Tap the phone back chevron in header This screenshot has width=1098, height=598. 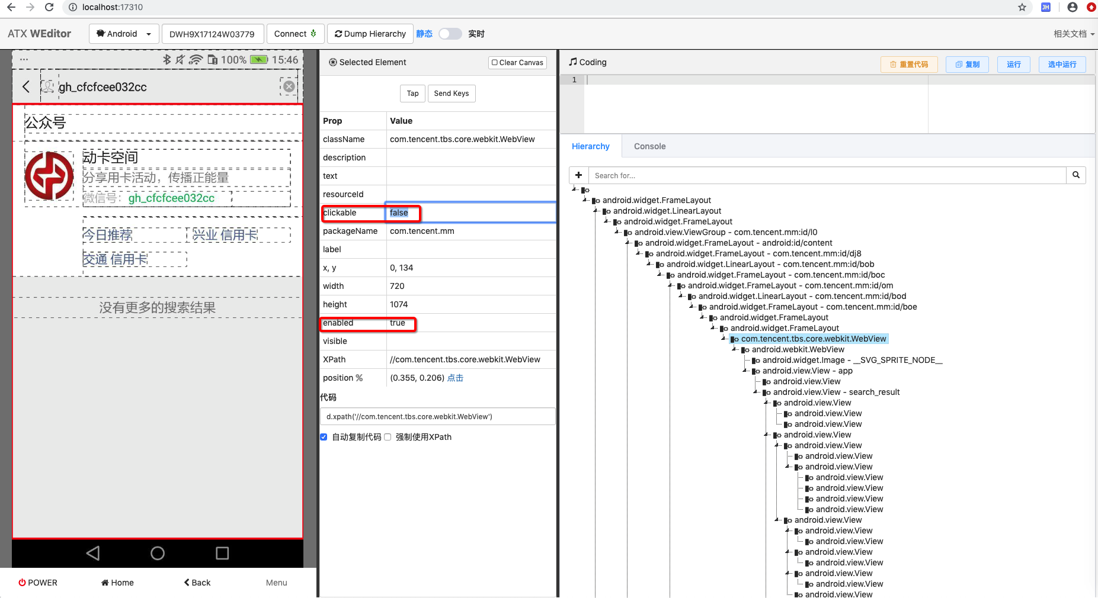(x=26, y=86)
